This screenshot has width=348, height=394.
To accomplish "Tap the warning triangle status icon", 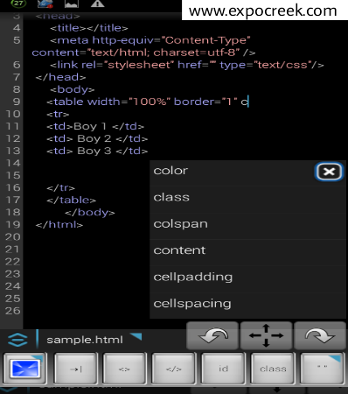I will [97, 4].
